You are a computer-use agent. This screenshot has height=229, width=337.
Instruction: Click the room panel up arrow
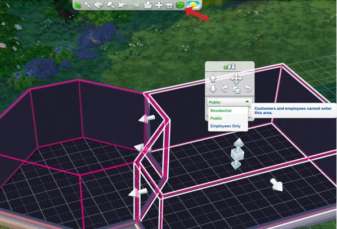(x=213, y=78)
